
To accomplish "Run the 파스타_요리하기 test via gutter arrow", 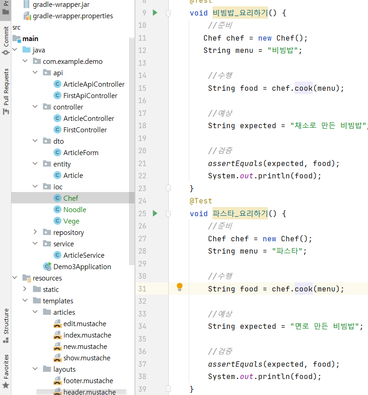I will coord(155,213).
